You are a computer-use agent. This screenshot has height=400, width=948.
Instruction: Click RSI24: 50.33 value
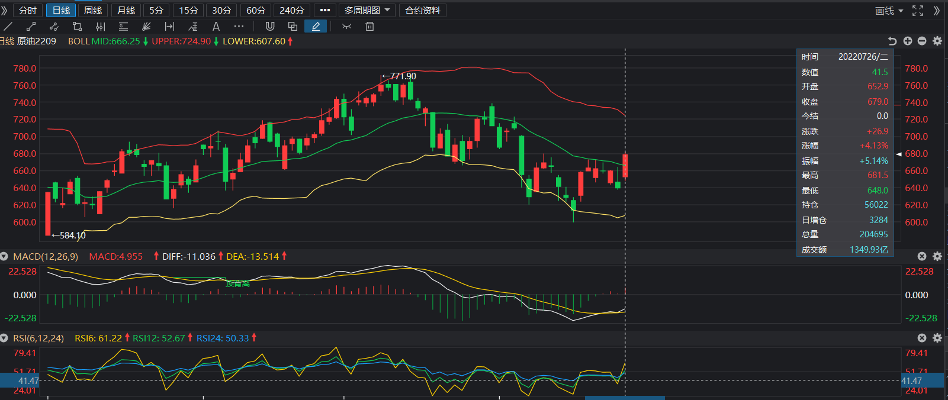point(223,338)
